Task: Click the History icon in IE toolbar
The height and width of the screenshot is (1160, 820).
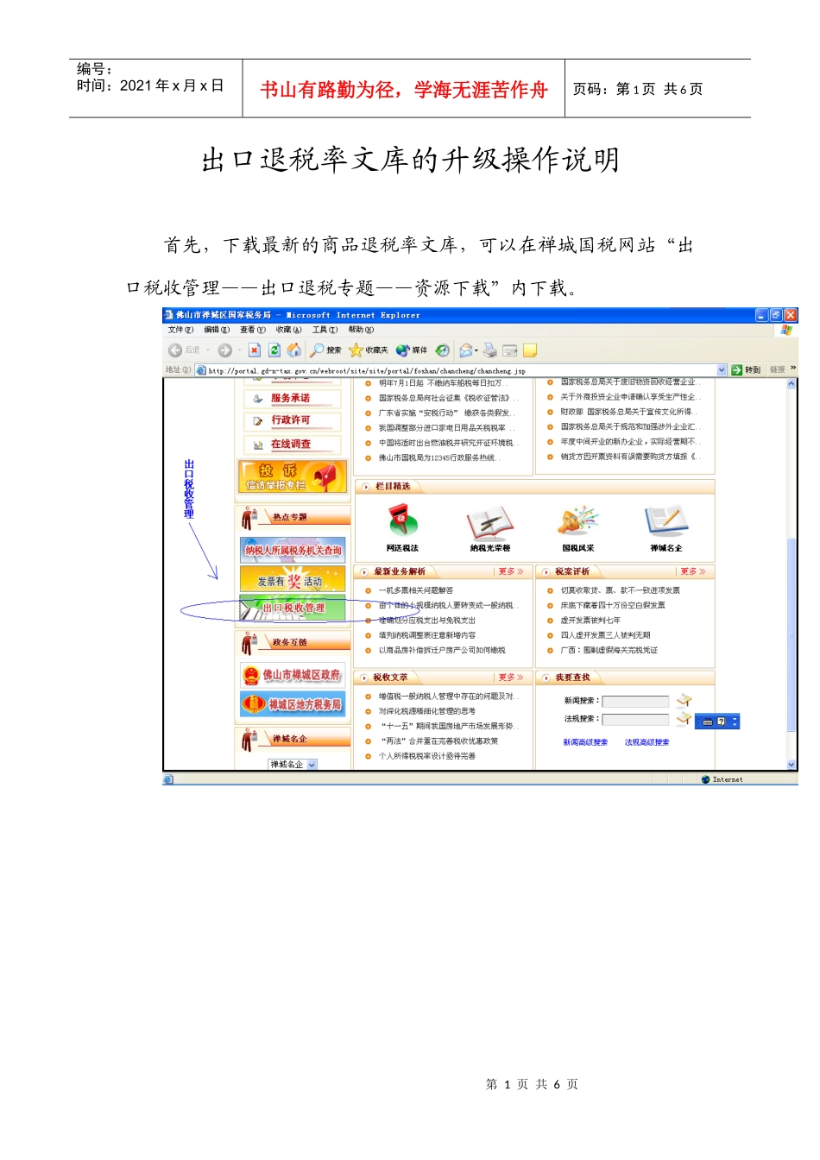Action: click(x=443, y=350)
